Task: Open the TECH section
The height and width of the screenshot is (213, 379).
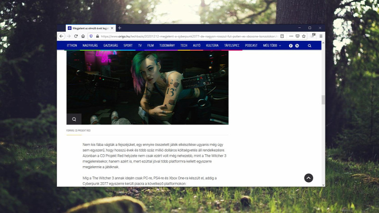Action: click(x=184, y=45)
